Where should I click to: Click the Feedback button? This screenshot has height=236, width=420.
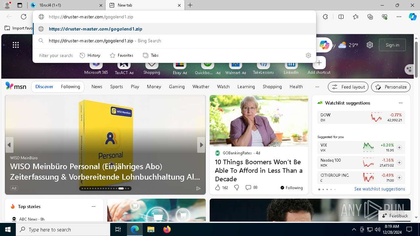395,216
